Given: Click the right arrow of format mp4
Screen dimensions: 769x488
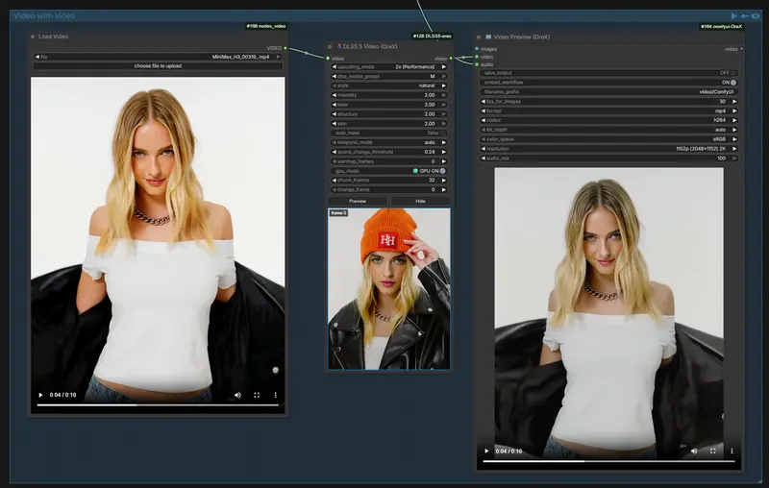Looking at the screenshot, I should coord(734,110).
